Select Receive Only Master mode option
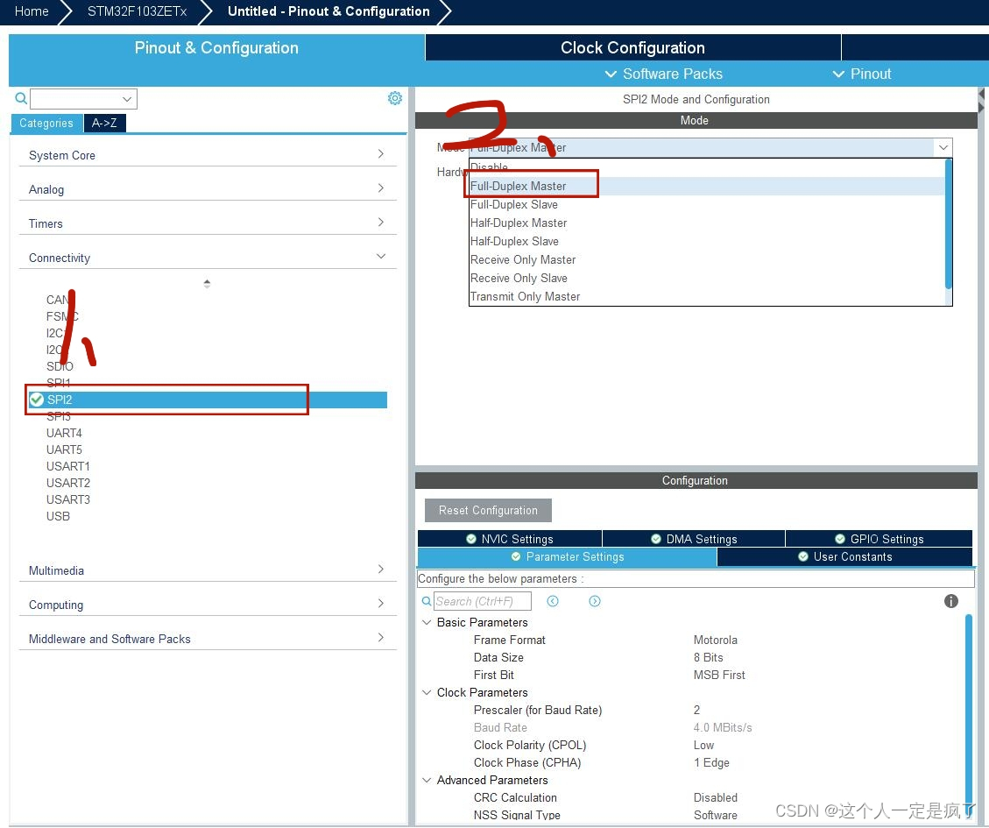 pyautogui.click(x=706, y=259)
